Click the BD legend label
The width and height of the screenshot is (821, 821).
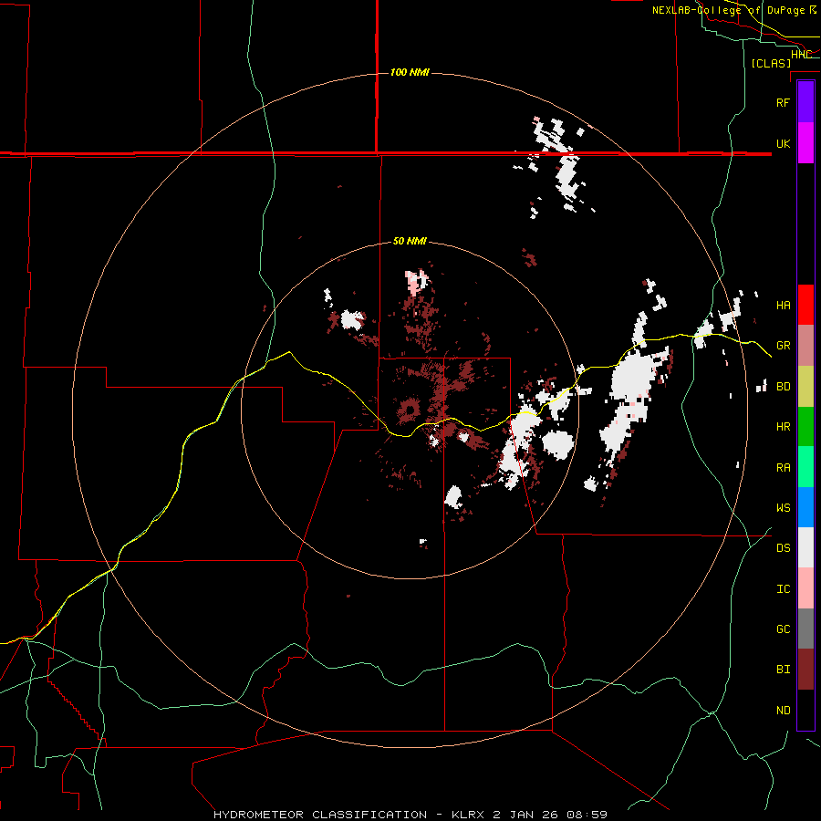click(x=783, y=387)
